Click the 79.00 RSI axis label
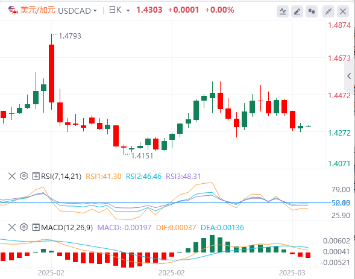The image size is (355, 279). click(x=341, y=190)
